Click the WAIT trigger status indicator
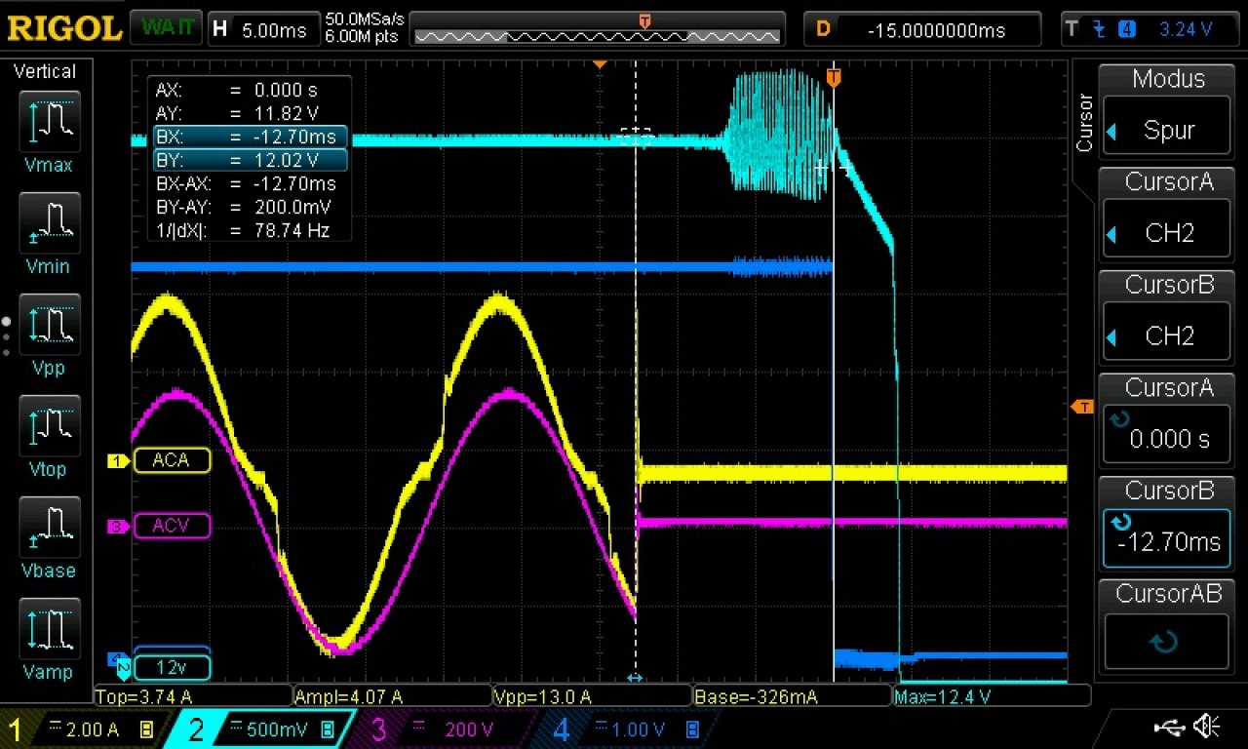 tap(168, 27)
